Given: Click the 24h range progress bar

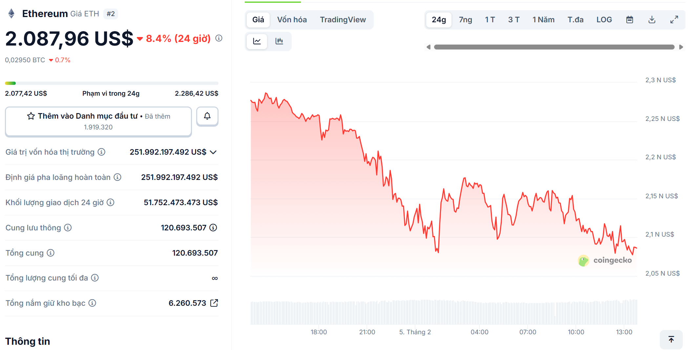Looking at the screenshot, I should coord(111,83).
